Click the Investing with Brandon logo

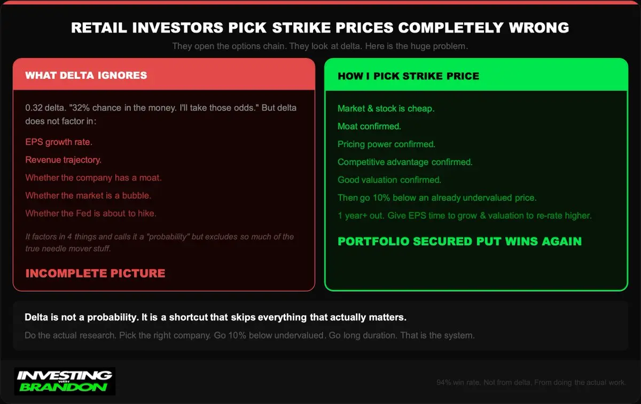[x=64, y=381]
